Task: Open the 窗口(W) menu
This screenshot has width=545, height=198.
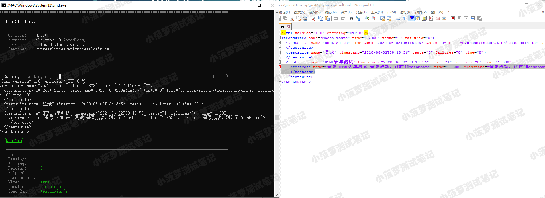Action: 437,12
